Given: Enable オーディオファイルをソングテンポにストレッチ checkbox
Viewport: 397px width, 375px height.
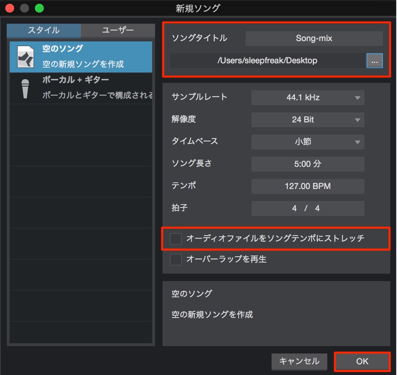Looking at the screenshot, I should [x=176, y=239].
